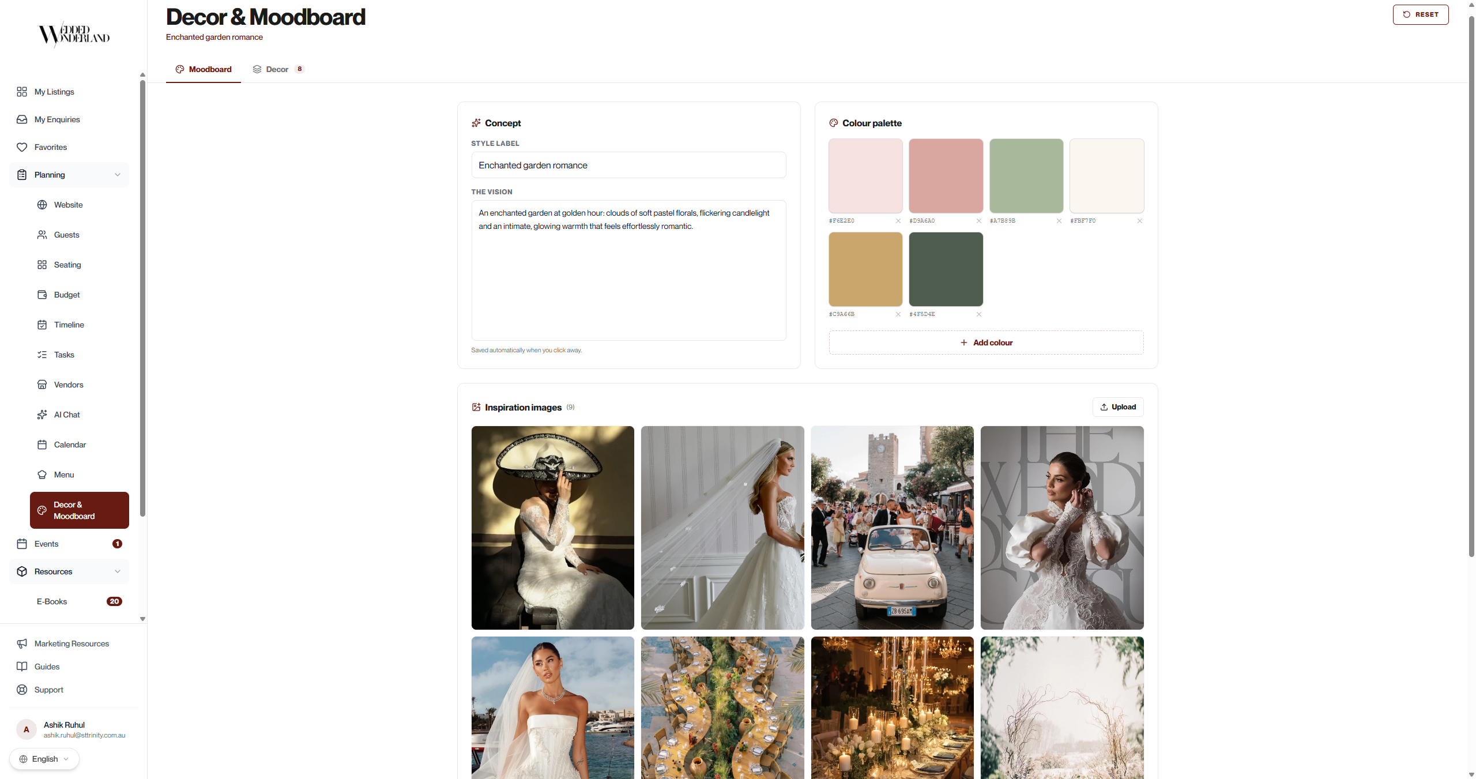The width and height of the screenshot is (1476, 779).
Task: Select the sage green #A7B89B swatch
Action: point(1026,176)
